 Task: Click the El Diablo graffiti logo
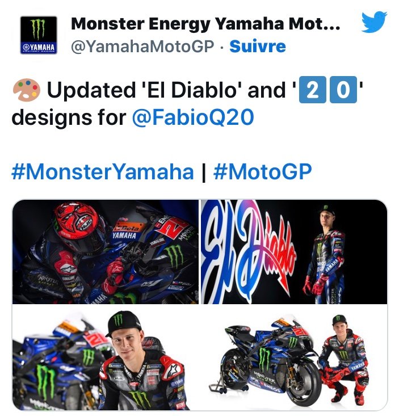(x=248, y=251)
